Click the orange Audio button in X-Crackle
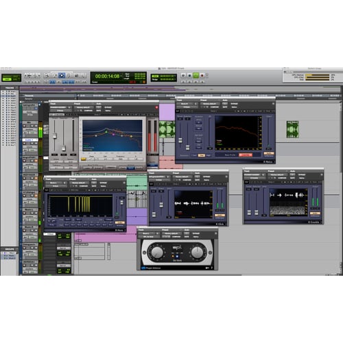 tap(315, 213)
